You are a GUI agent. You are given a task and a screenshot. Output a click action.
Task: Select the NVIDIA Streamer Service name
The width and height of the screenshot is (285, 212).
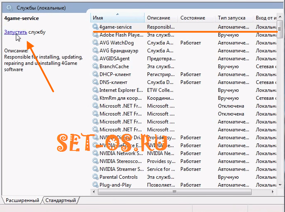[121, 169]
